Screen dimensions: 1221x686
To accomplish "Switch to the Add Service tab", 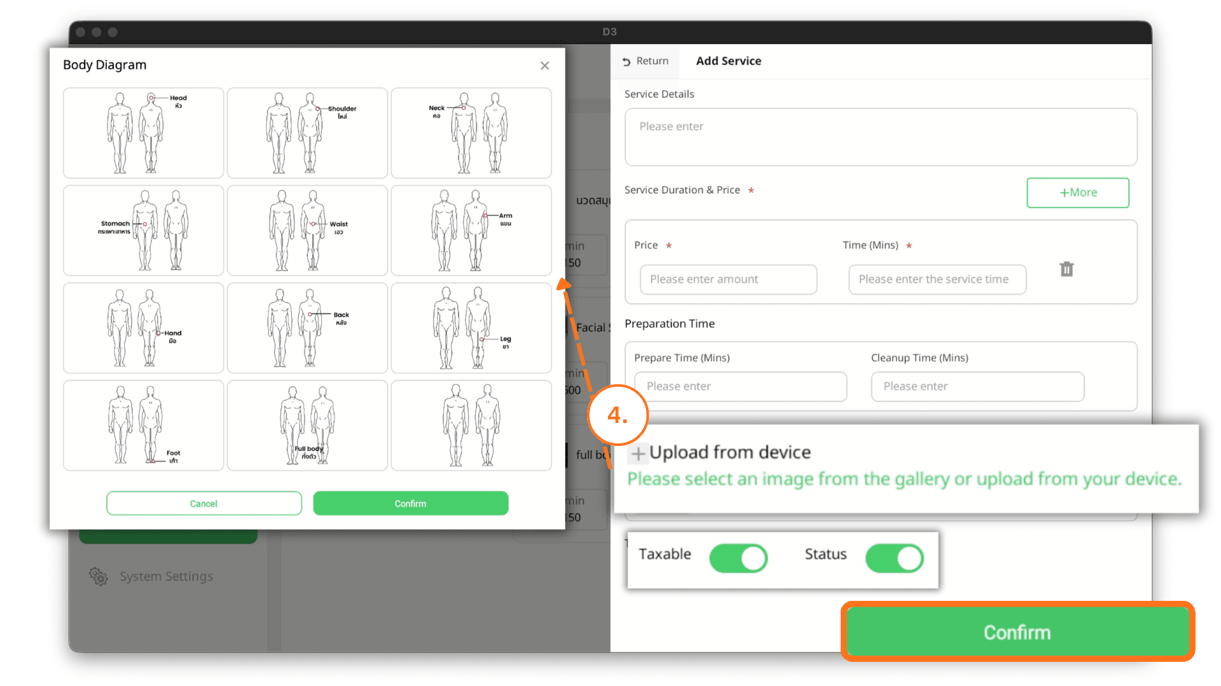I will [728, 61].
